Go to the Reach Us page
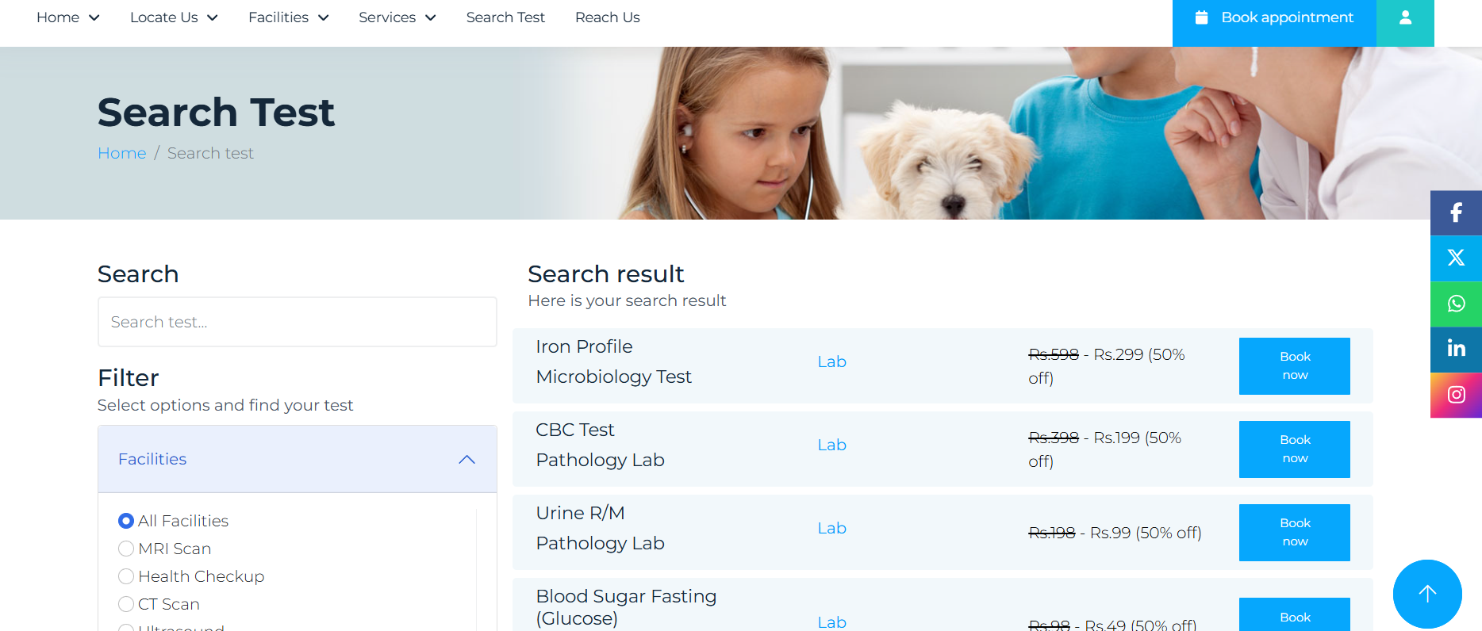This screenshot has height=631, width=1482. (607, 17)
